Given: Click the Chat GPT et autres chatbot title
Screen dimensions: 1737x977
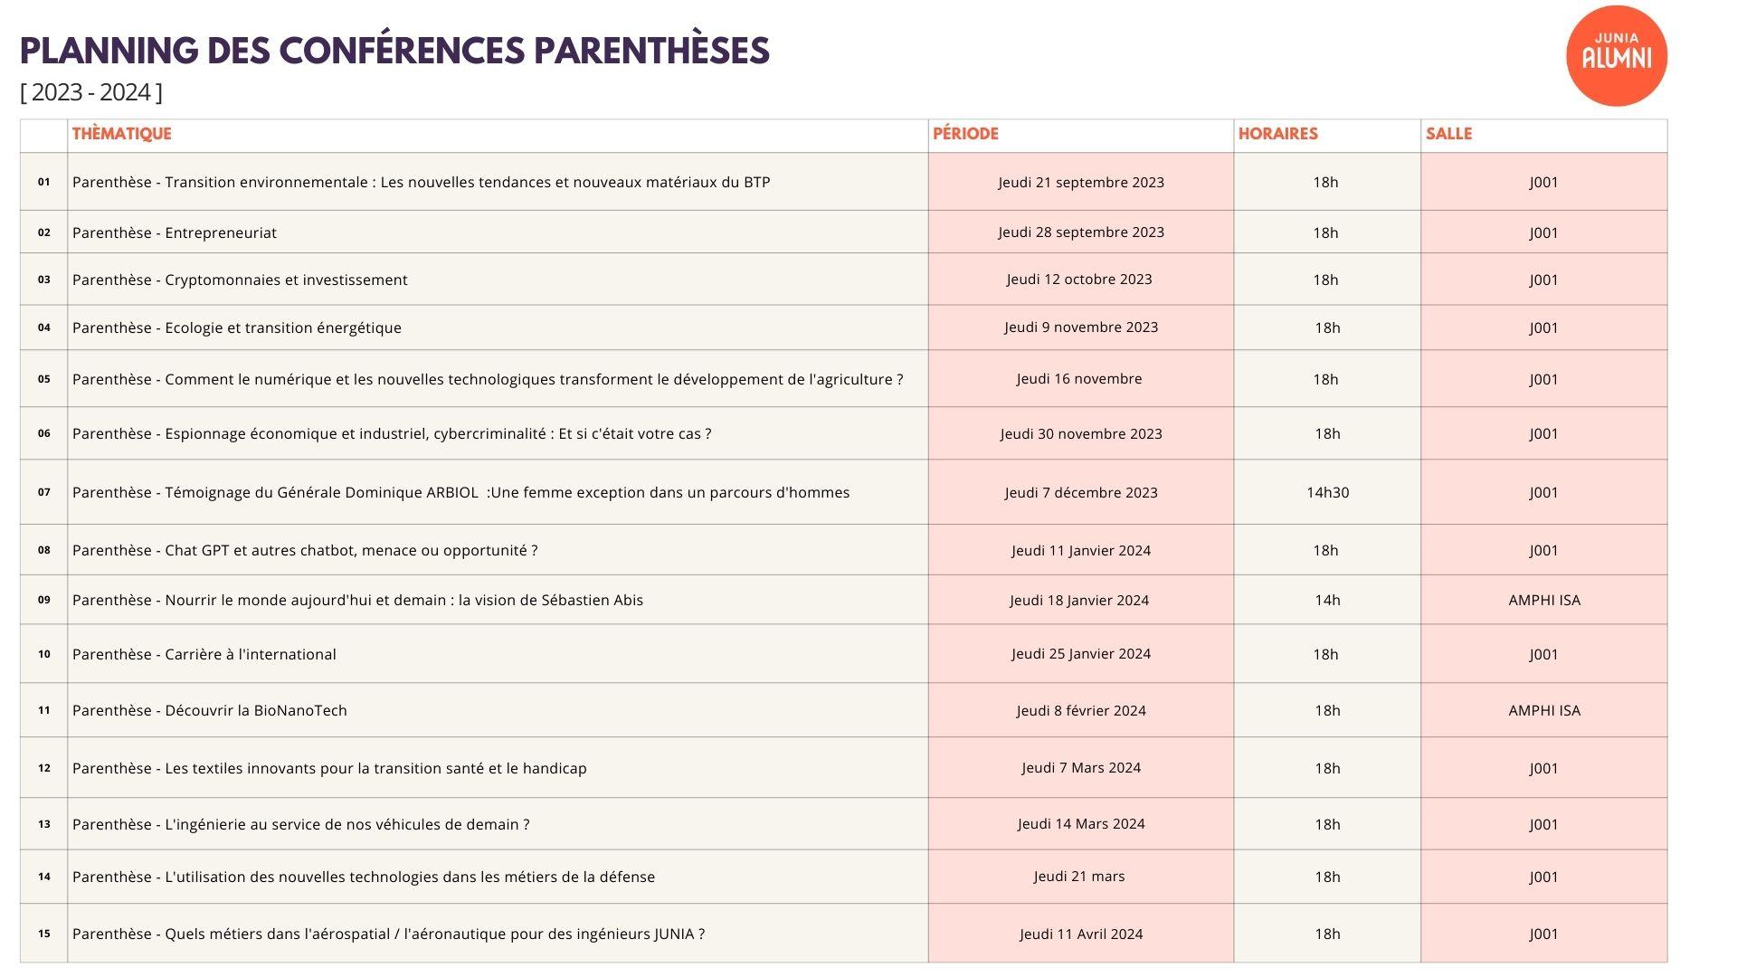Looking at the screenshot, I should pyautogui.click(x=305, y=551).
